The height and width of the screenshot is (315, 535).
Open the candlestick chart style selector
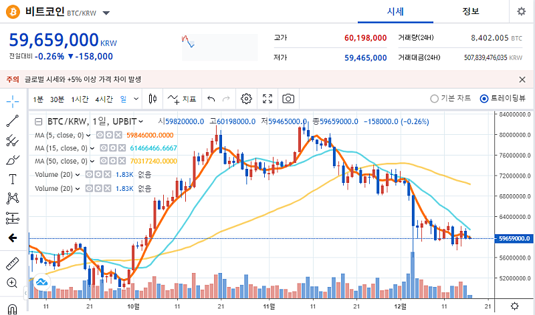(153, 99)
